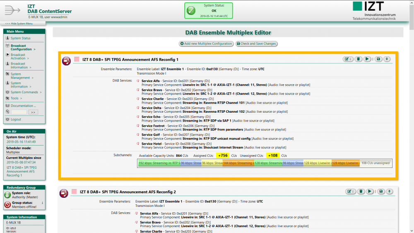The image size is (414, 233).
Task: Activate the AFS Reconfig 1 multiplex with the play icon
Action: click(367, 59)
